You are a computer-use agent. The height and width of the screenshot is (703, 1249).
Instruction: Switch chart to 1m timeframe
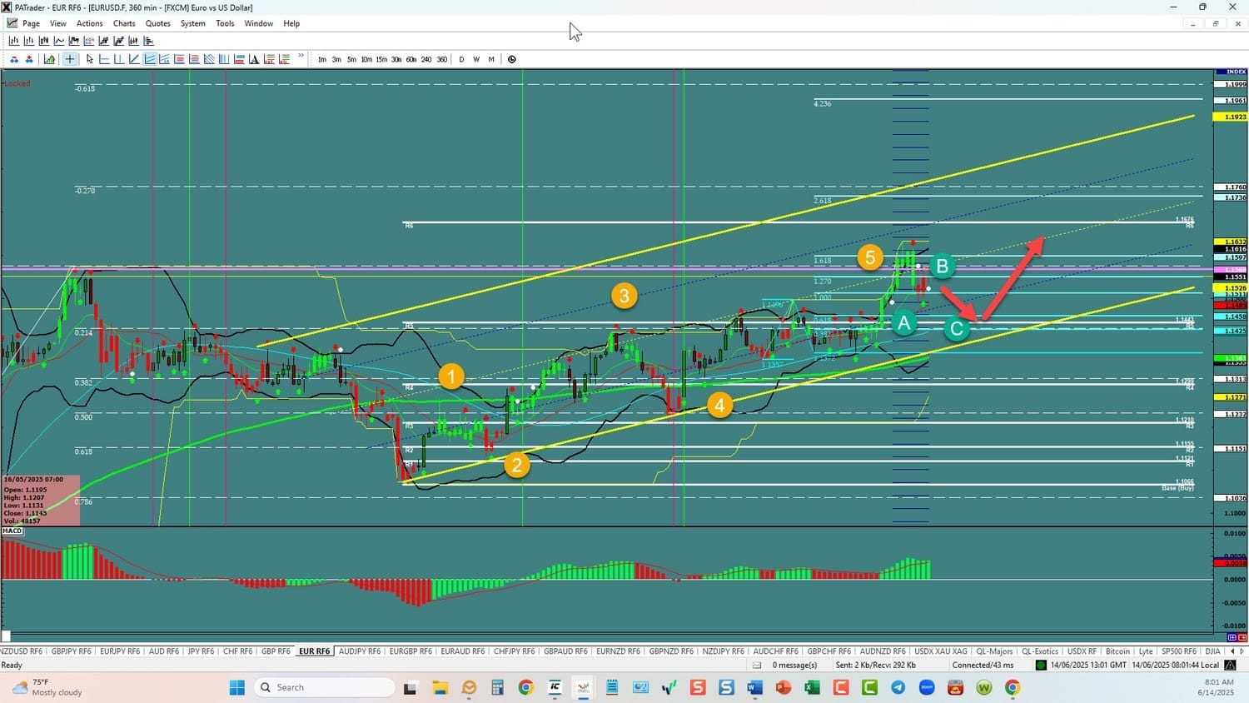[321, 59]
